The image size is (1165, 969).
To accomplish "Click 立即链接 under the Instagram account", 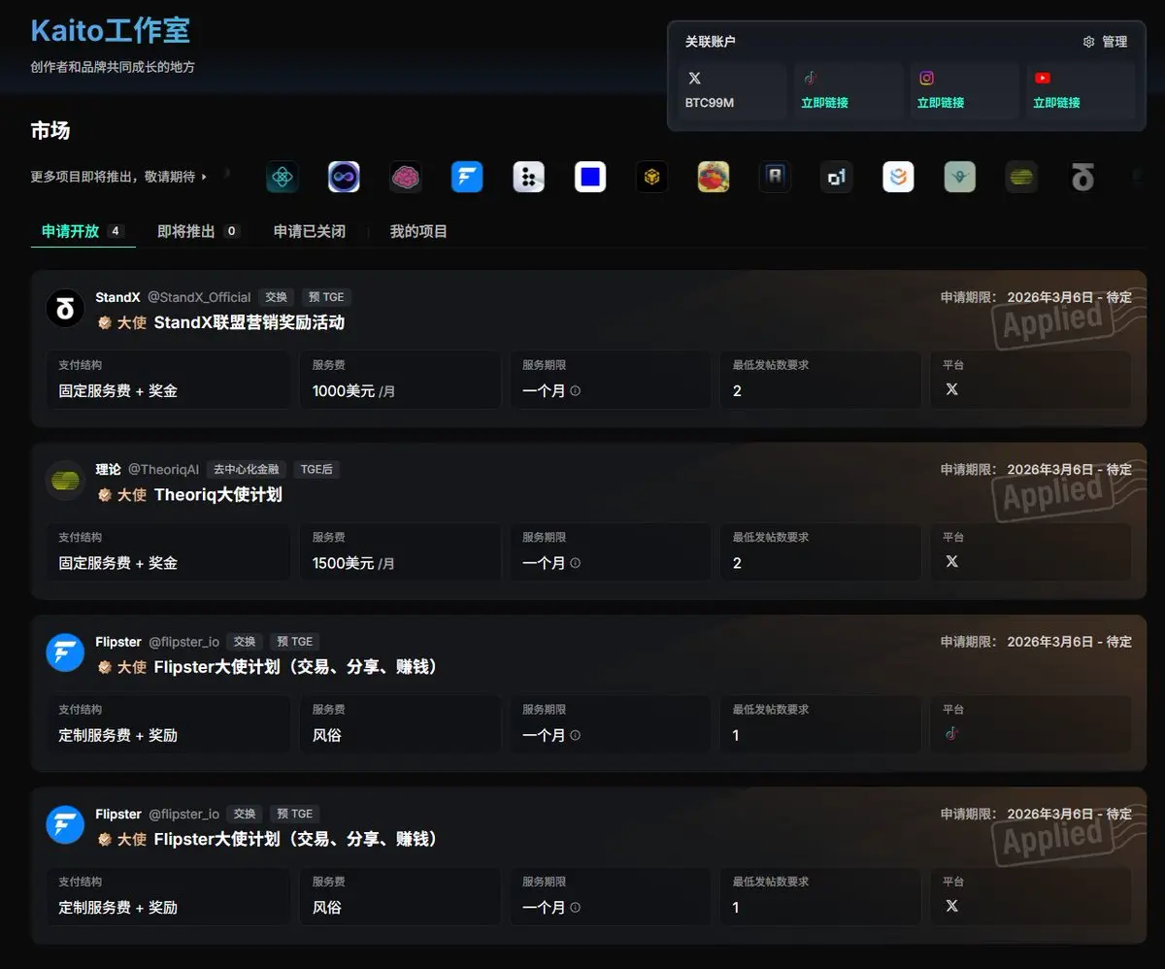I will click(x=941, y=102).
